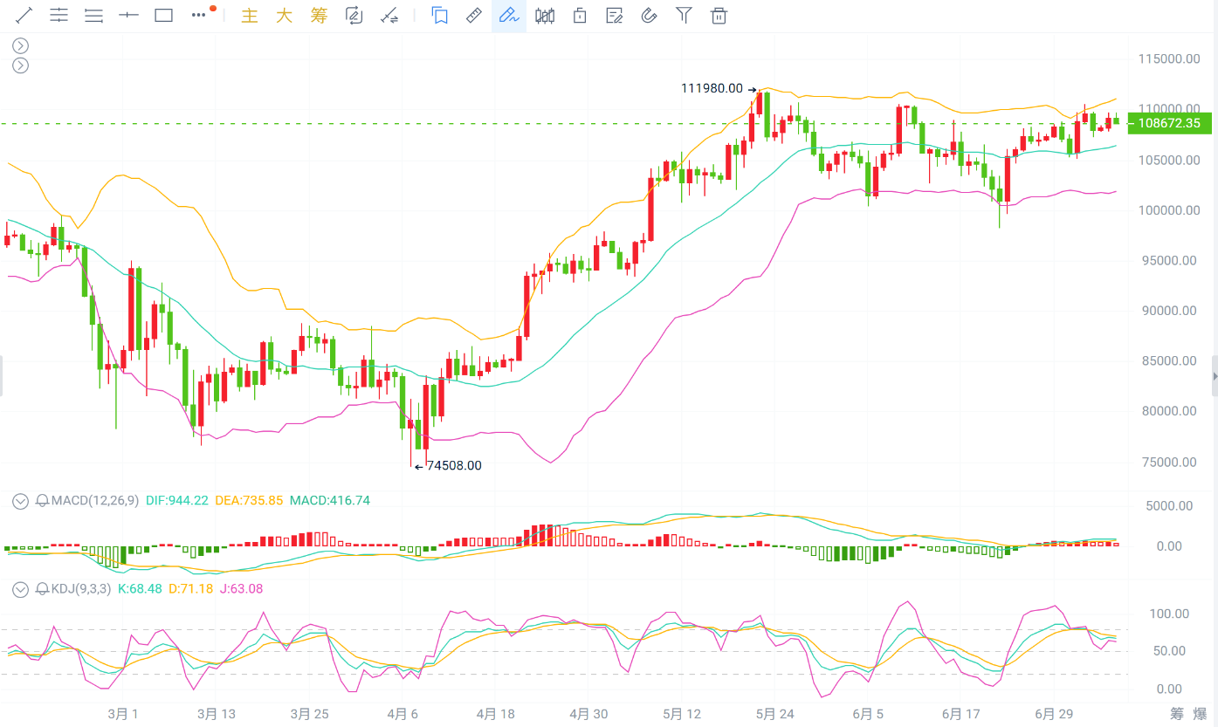Click the MACD:416.74 value
This screenshot has width=1218, height=727.
click(x=330, y=501)
